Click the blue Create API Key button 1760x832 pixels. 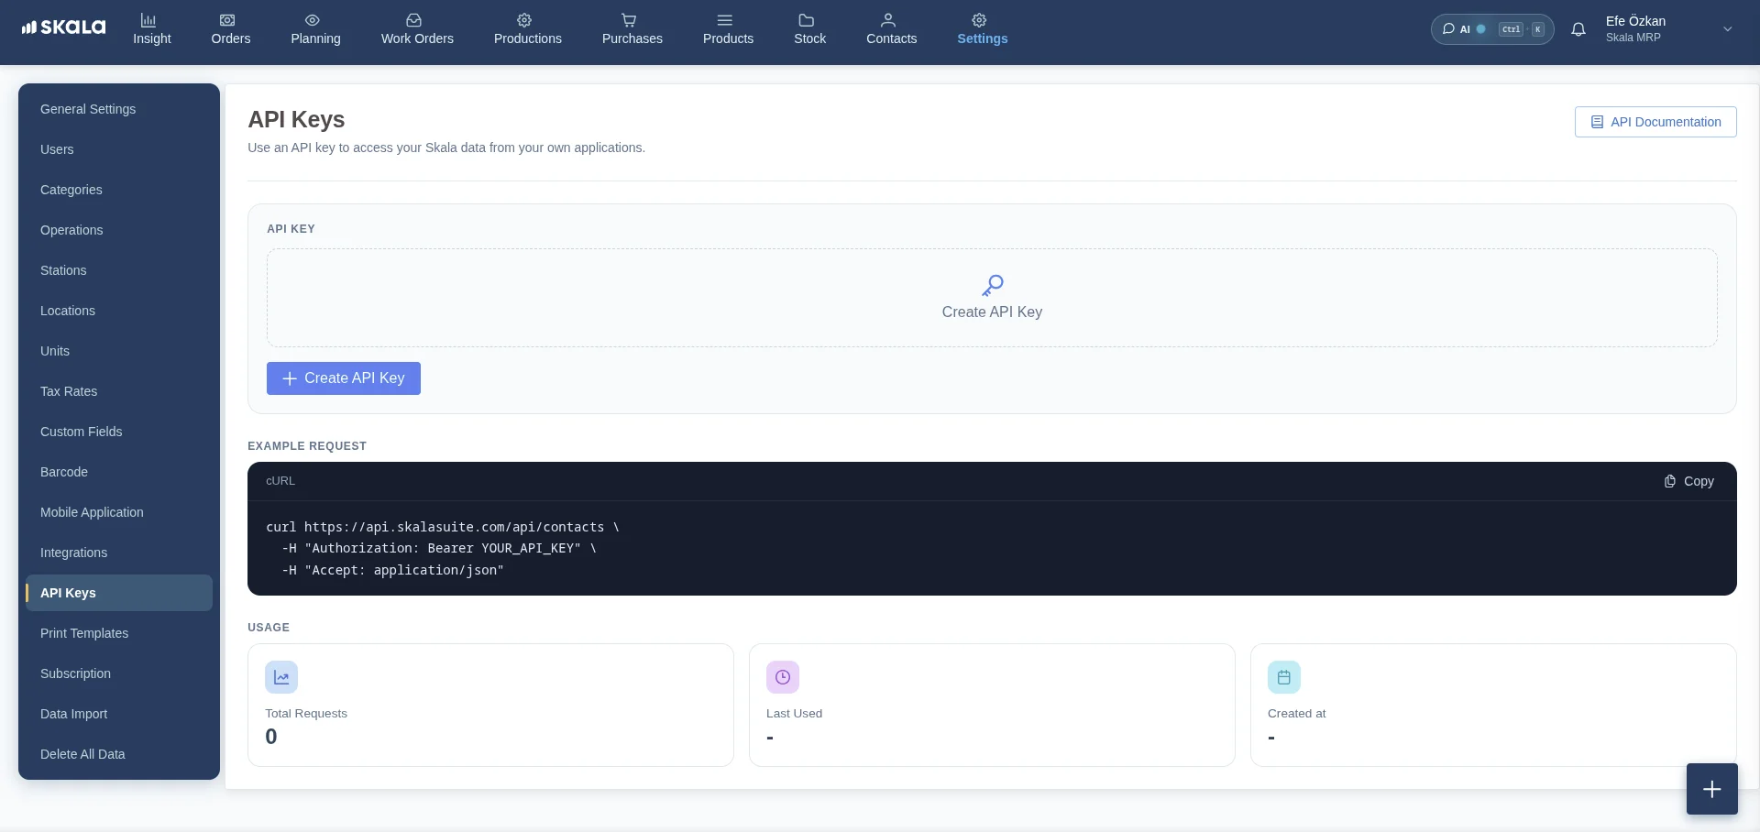pos(344,378)
